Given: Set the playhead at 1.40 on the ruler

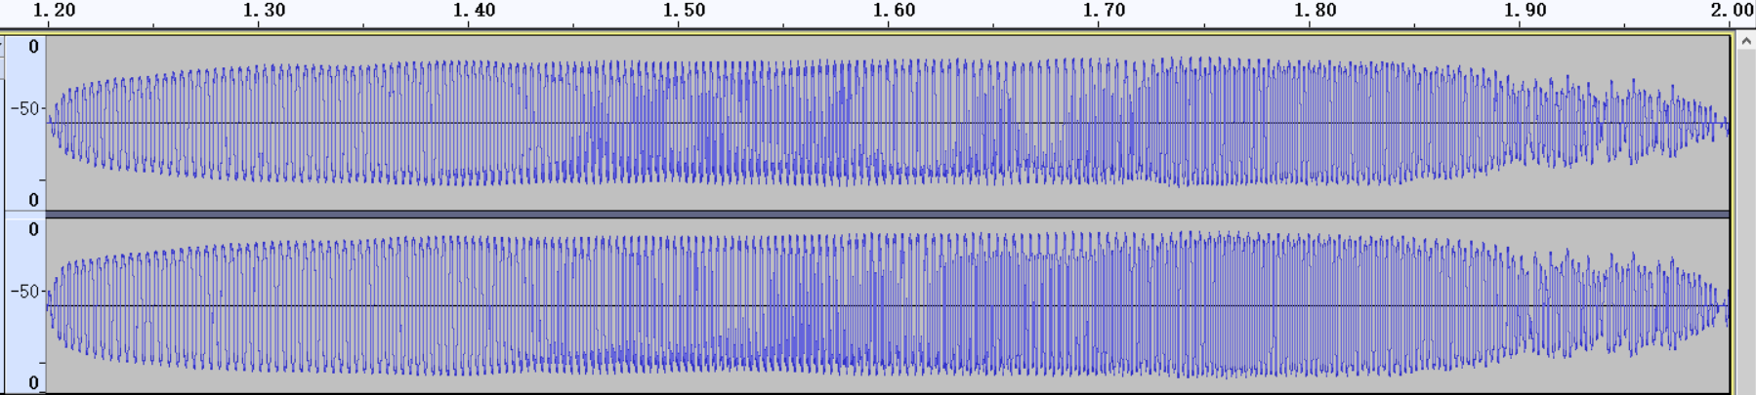Looking at the screenshot, I should 474,10.
